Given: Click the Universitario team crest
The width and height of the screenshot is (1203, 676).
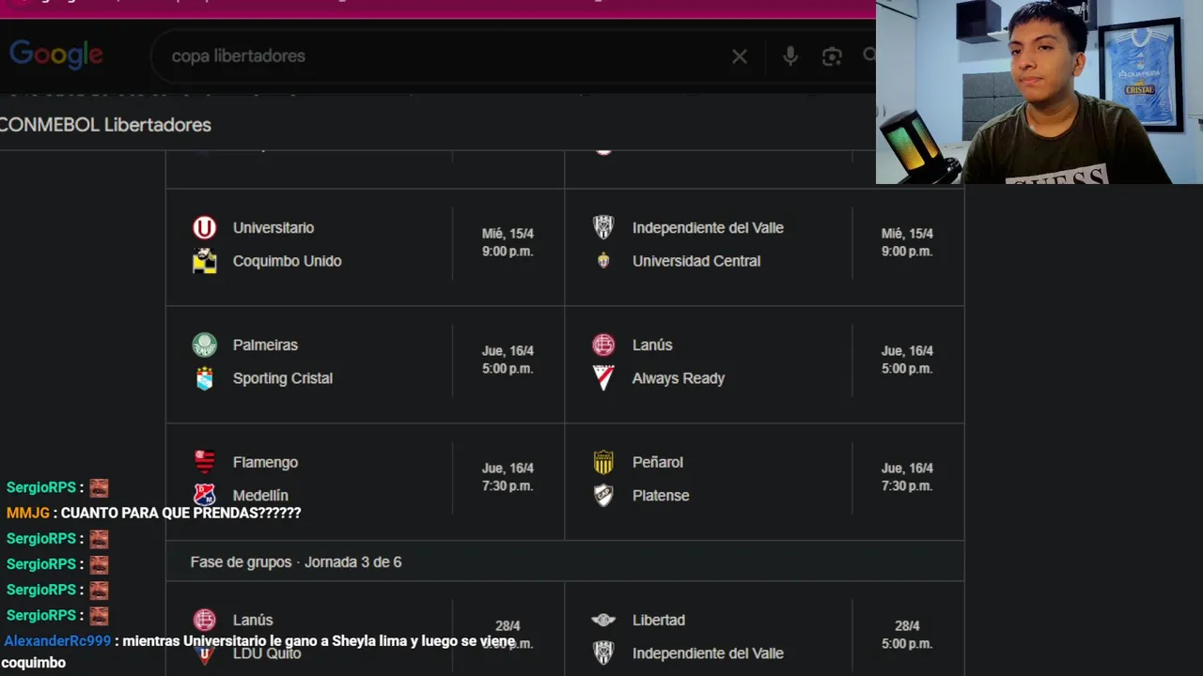Looking at the screenshot, I should tap(204, 228).
